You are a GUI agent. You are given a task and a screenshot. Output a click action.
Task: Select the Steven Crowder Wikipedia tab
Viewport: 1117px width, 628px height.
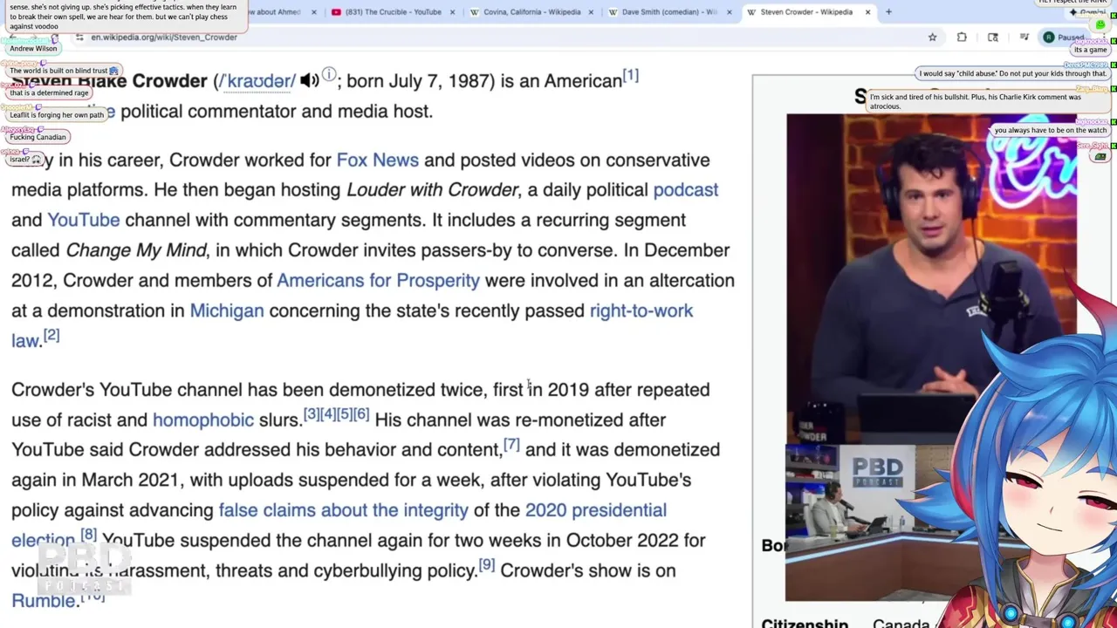(x=805, y=12)
